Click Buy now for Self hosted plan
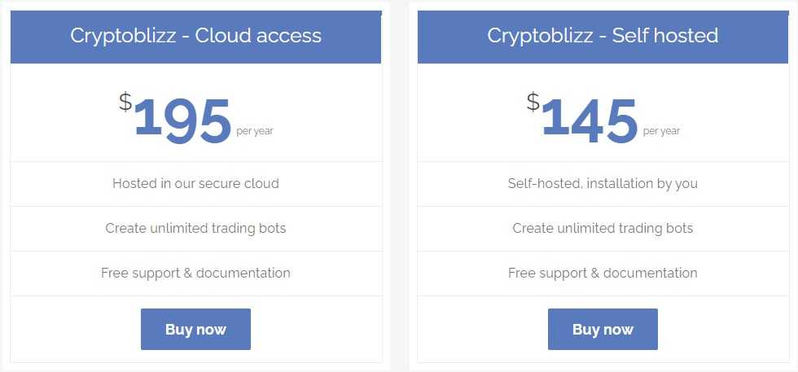 pyautogui.click(x=603, y=329)
